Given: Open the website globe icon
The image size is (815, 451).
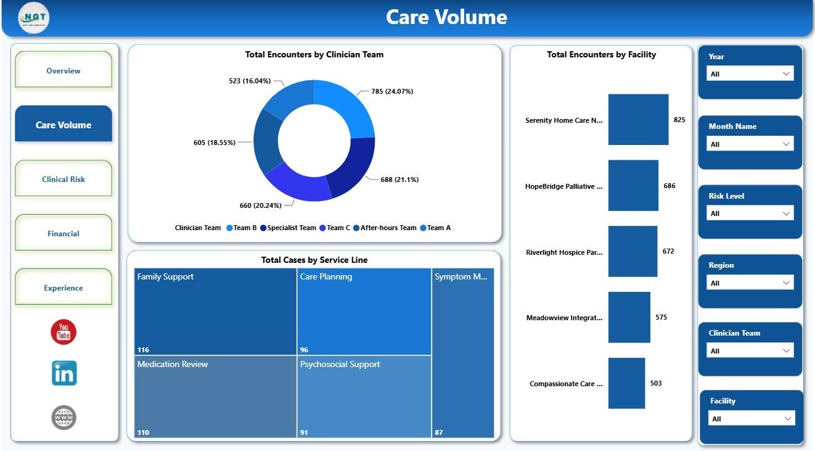Looking at the screenshot, I should click(63, 418).
